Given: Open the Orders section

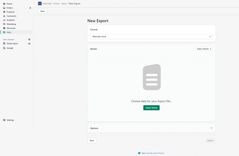Looking at the screenshot, I should point(10,8).
